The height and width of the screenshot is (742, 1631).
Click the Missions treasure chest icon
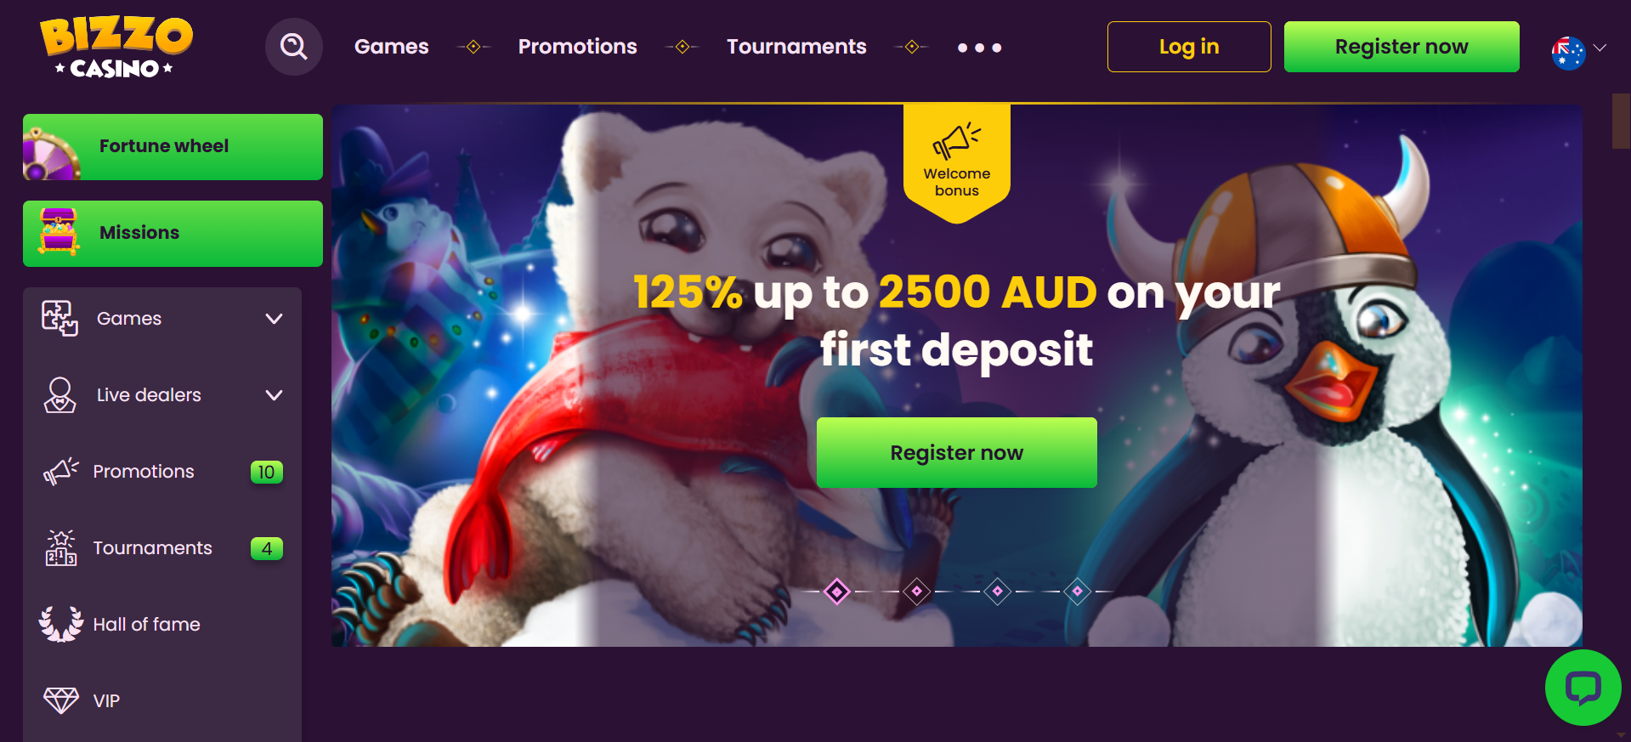[59, 232]
